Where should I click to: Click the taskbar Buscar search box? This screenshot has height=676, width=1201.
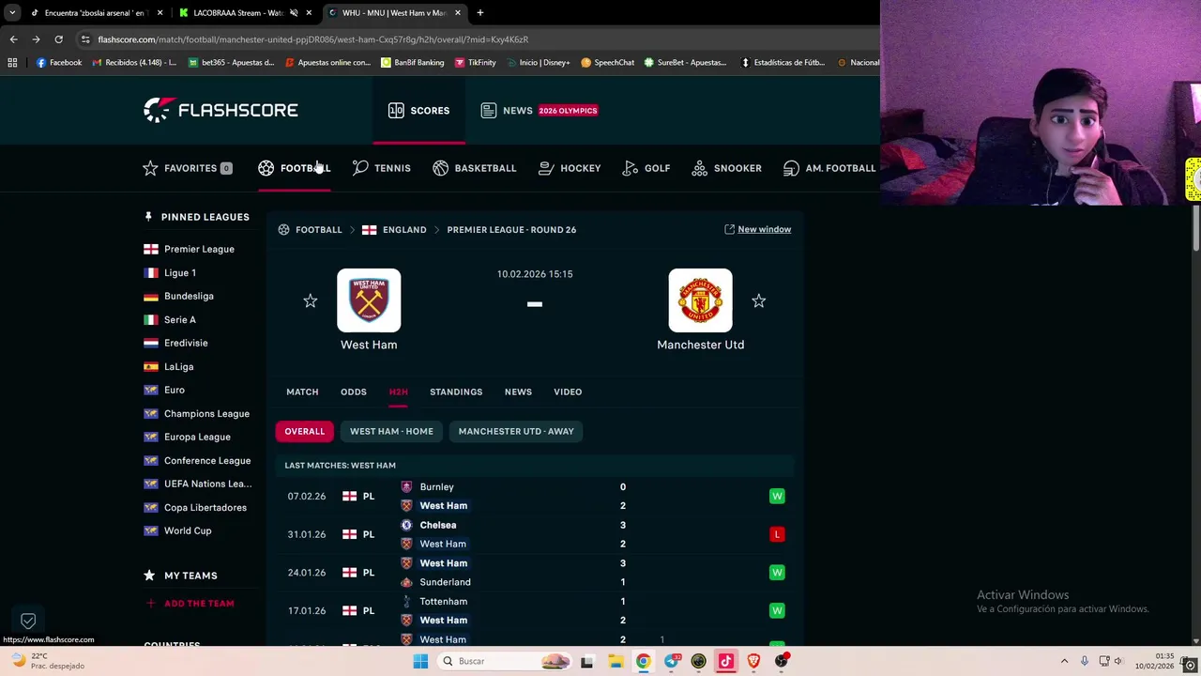point(505,661)
